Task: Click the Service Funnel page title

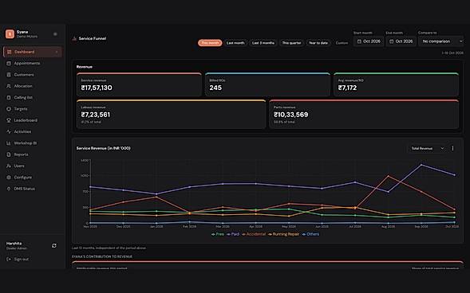Action: 93,38
